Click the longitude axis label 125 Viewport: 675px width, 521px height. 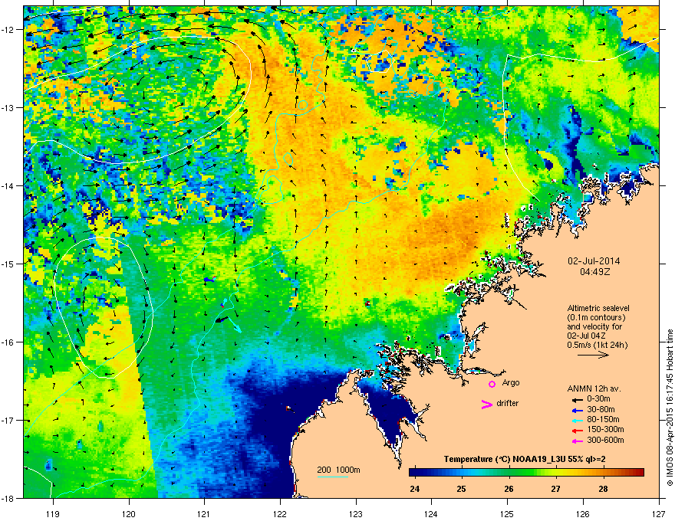507,513
